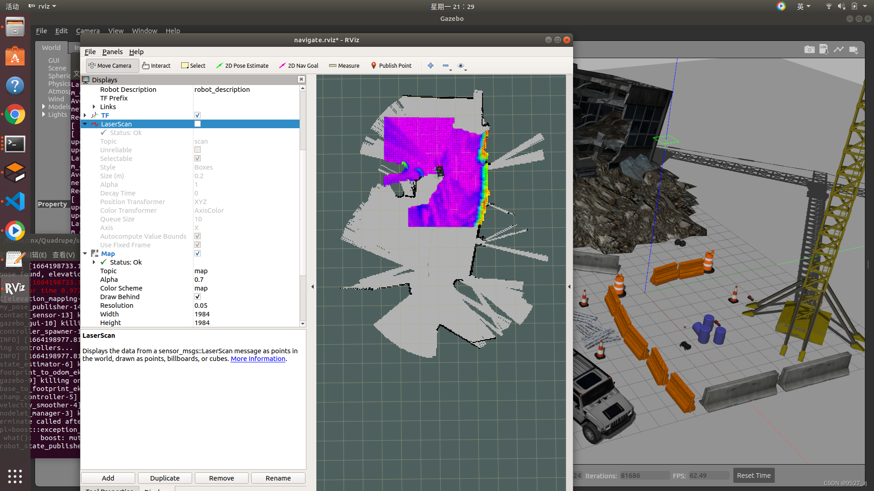Click the plus icon to add a new tool

(x=430, y=65)
